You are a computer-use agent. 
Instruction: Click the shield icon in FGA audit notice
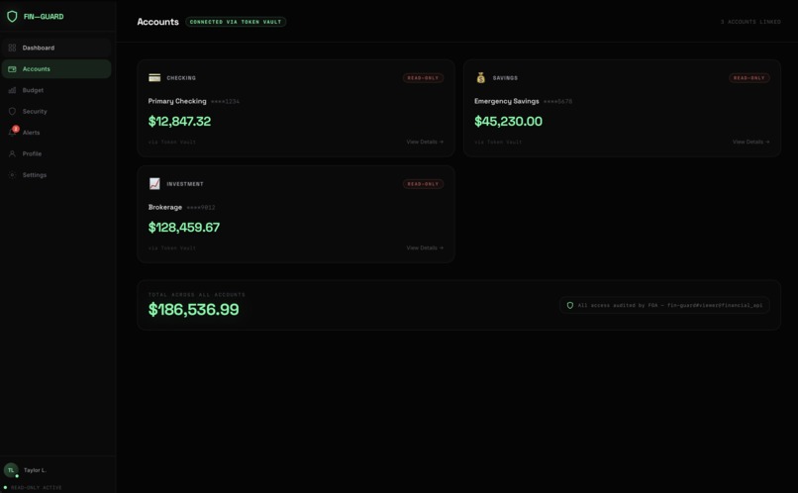tap(570, 305)
